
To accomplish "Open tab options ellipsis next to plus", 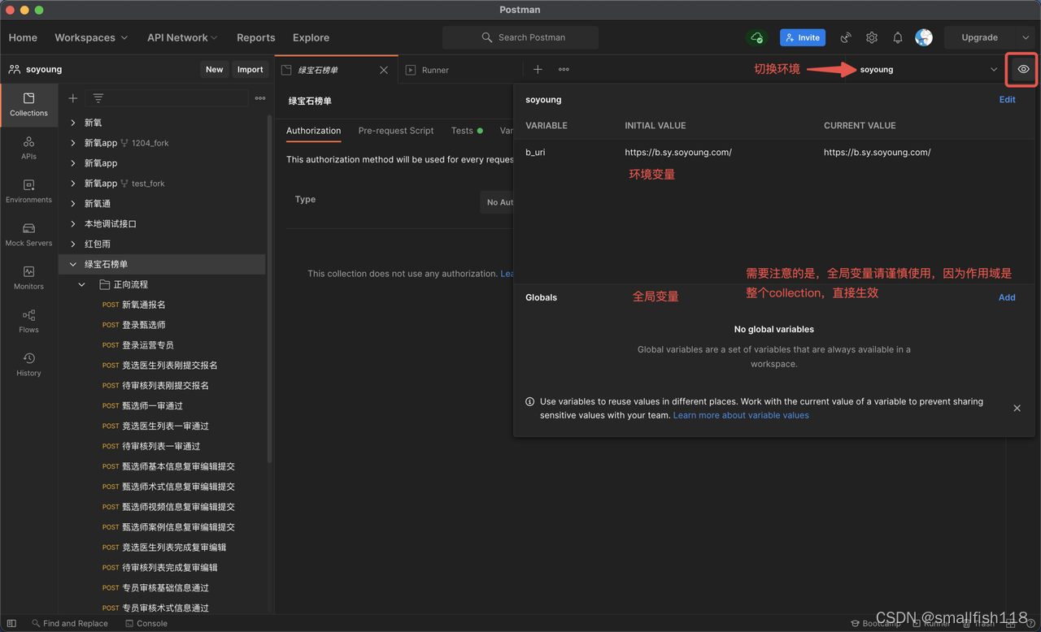I will (564, 70).
